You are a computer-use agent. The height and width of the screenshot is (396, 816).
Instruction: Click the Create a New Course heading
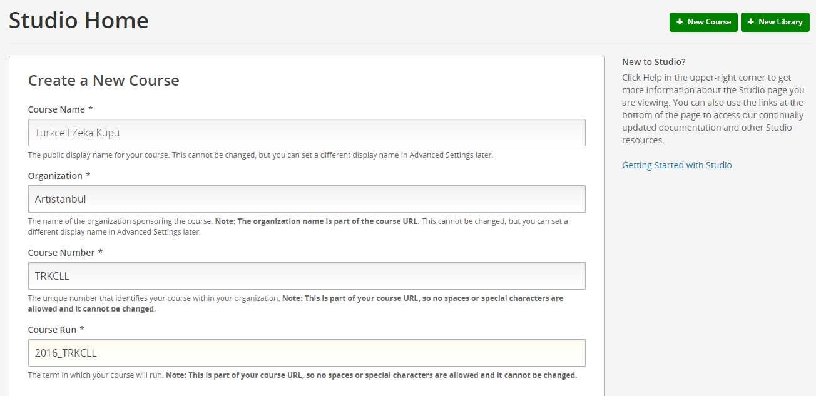[104, 81]
